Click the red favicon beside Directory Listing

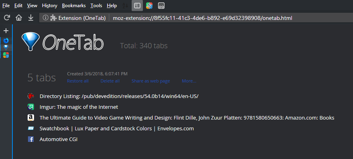click(x=30, y=96)
